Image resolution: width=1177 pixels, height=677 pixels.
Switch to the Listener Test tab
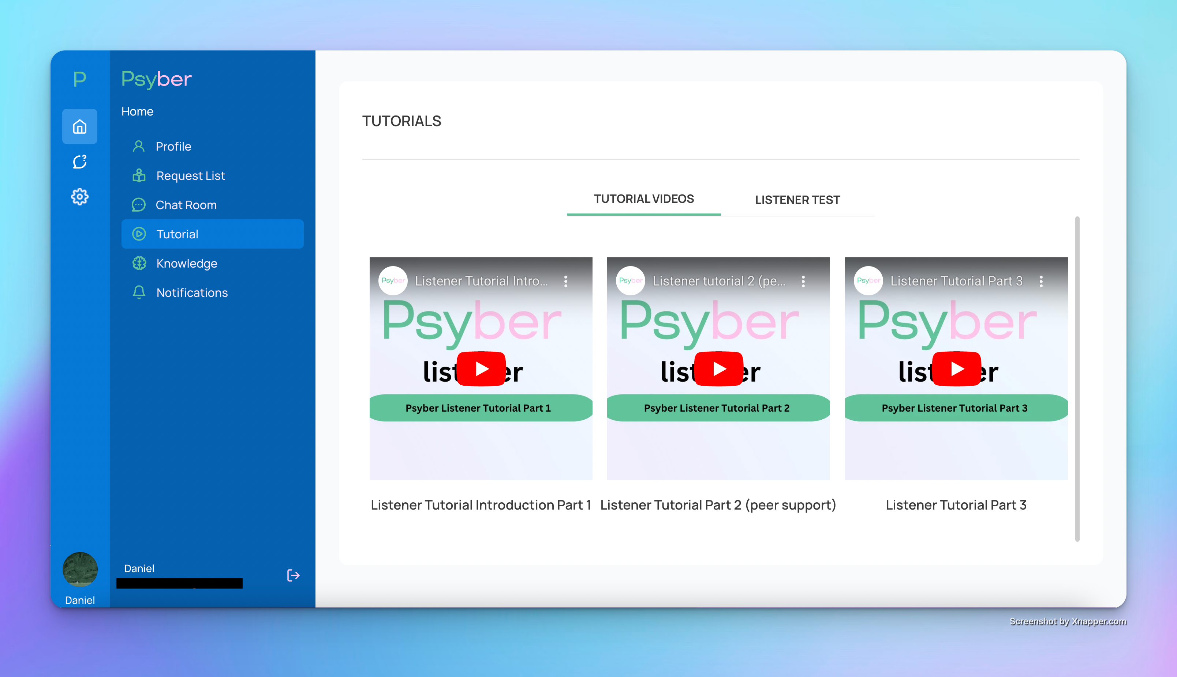[798, 200]
